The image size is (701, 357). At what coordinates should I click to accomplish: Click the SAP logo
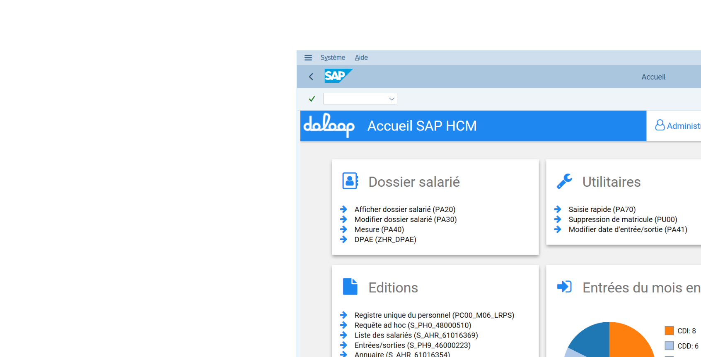point(338,76)
